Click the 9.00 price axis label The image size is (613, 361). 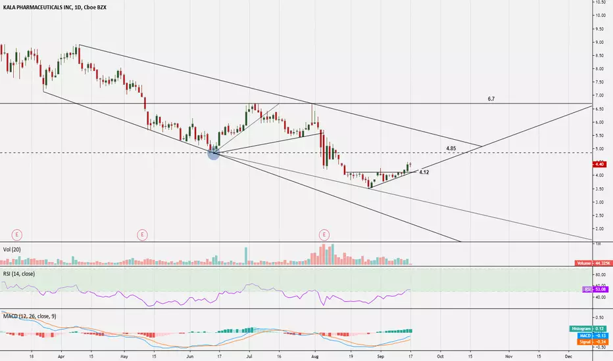pos(600,42)
